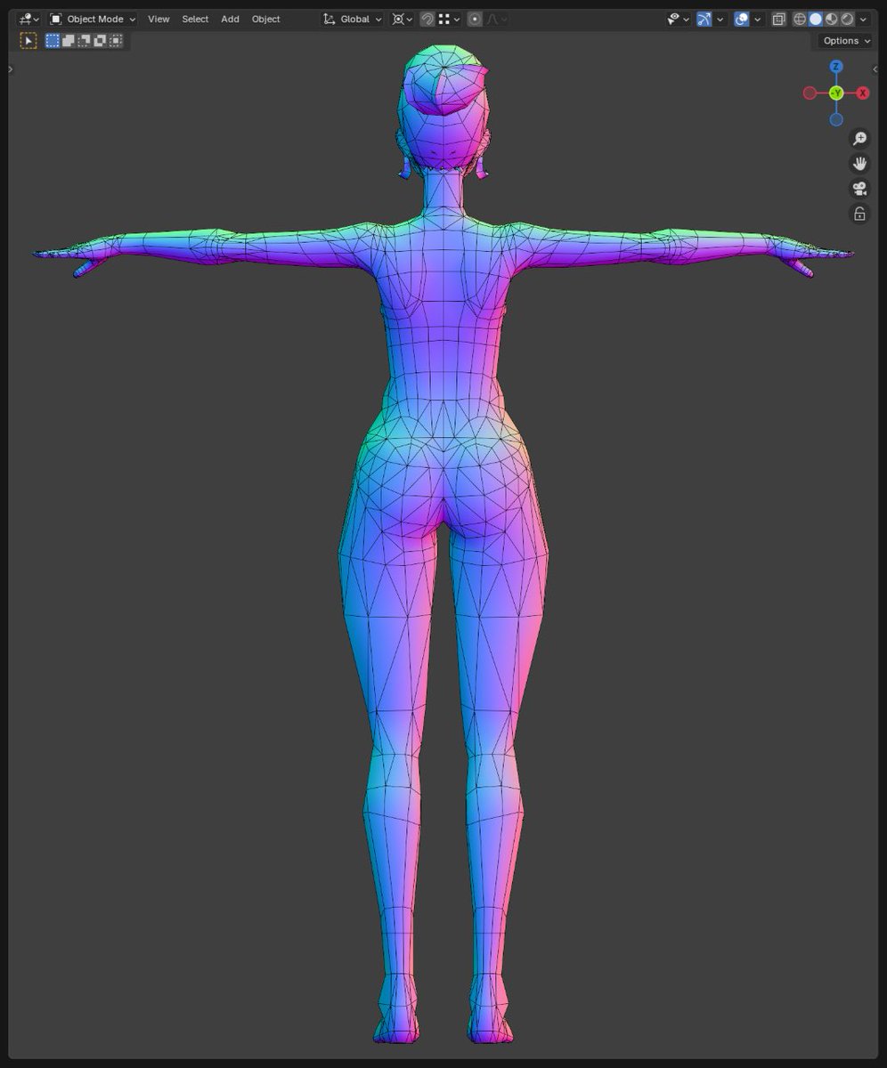Click the green -Y axis gizmo handle

tap(836, 93)
